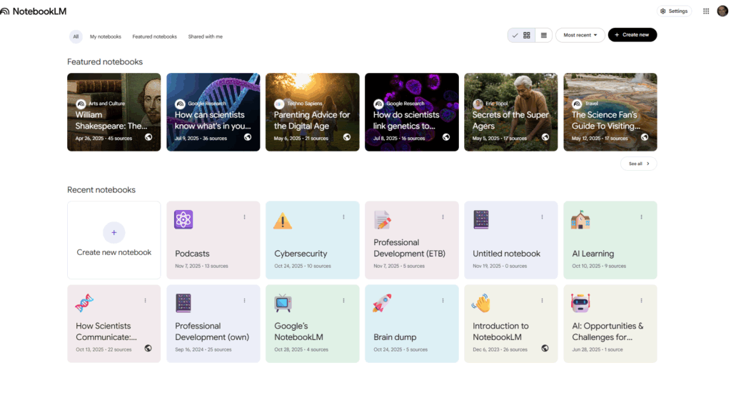Click the warning icon on Cybersecurity notebook

(x=283, y=221)
